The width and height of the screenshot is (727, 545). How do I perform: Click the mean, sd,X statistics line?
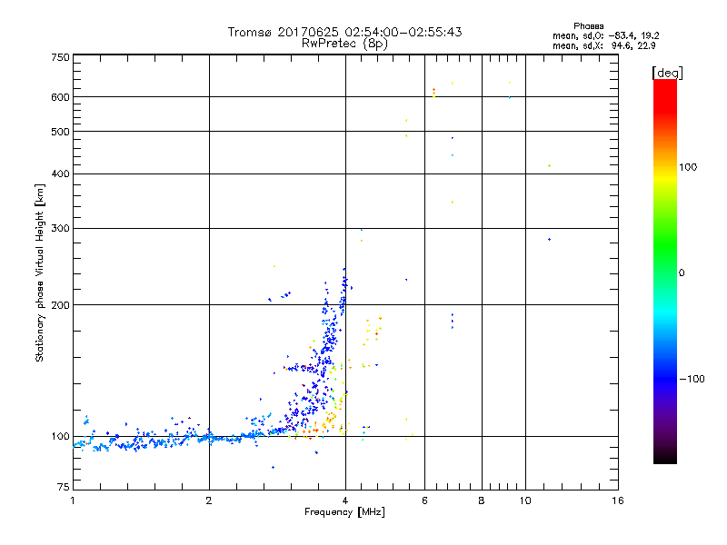[x=605, y=46]
